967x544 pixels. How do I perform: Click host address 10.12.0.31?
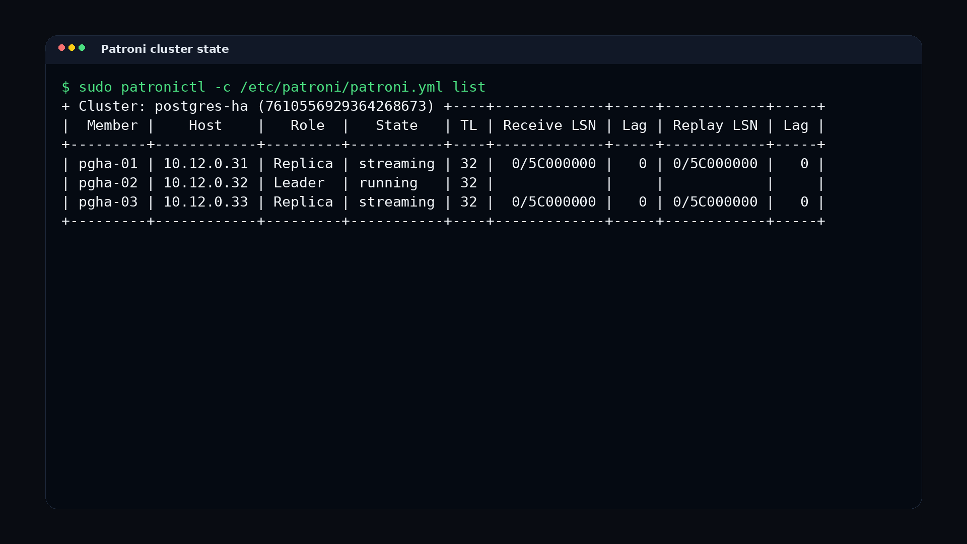[x=205, y=164]
